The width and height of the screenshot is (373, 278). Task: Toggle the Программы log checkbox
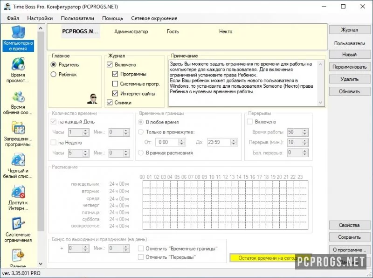click(115, 74)
